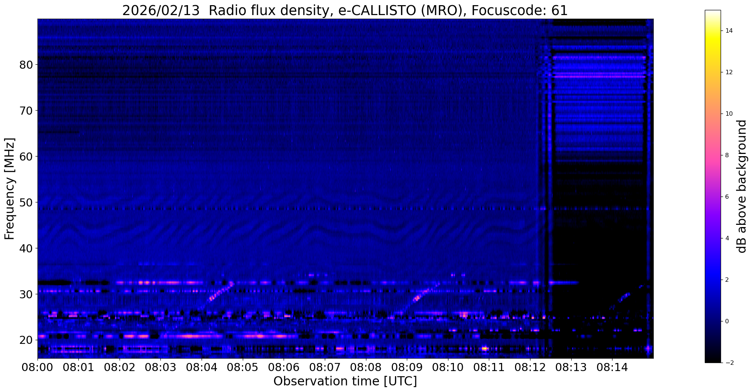The image size is (753, 392).
Task: Click the colorbar tick label 0
Action: (726, 321)
